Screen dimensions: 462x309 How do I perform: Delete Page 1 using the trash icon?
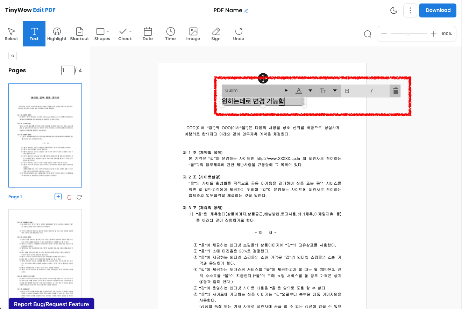coord(69,197)
